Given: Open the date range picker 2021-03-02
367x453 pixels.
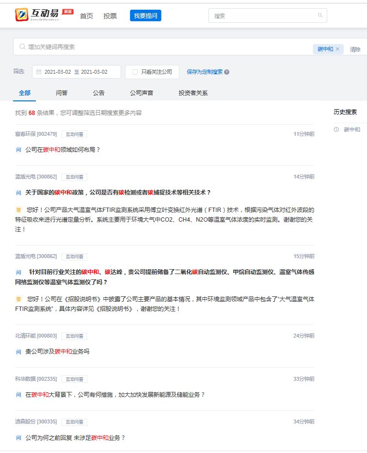Looking at the screenshot, I should coord(77,72).
